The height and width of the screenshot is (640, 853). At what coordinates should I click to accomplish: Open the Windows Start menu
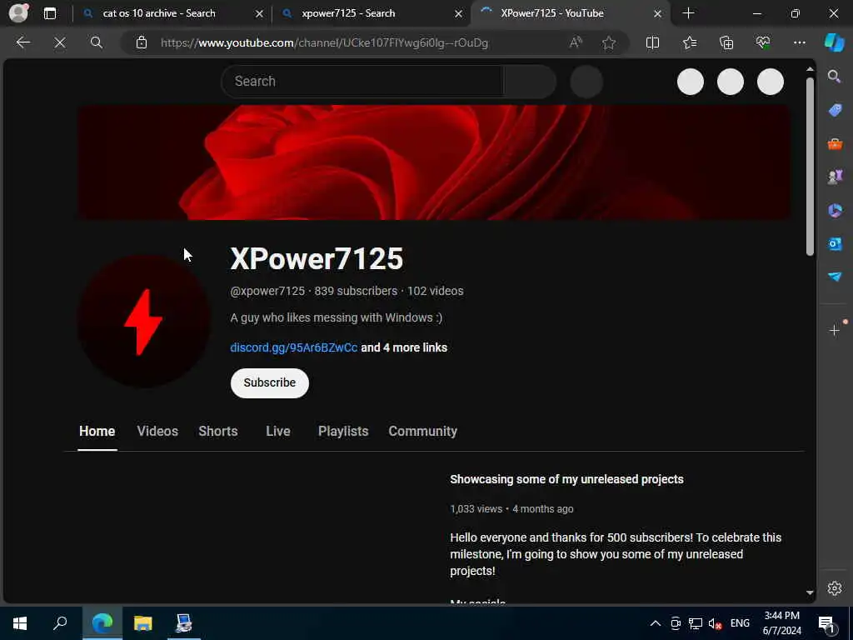coord(20,623)
